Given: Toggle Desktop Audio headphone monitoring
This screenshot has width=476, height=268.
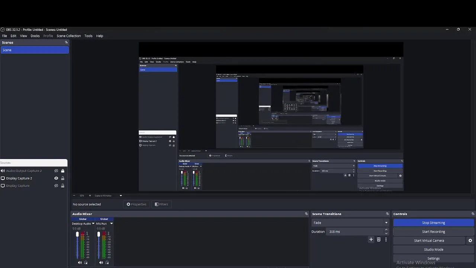Looking at the screenshot, I should click(x=86, y=262).
